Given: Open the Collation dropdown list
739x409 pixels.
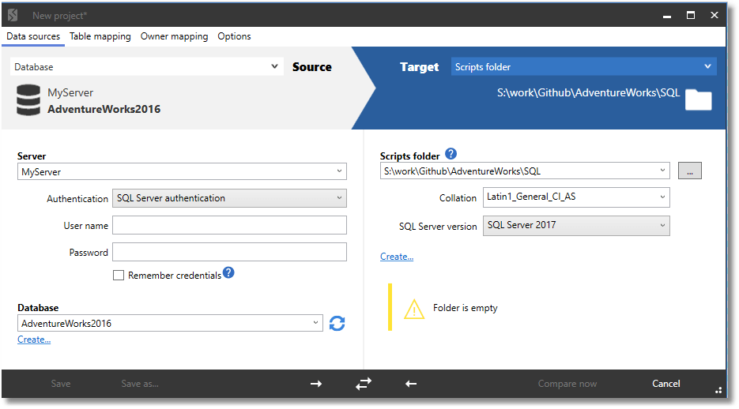Looking at the screenshot, I should pos(576,197).
